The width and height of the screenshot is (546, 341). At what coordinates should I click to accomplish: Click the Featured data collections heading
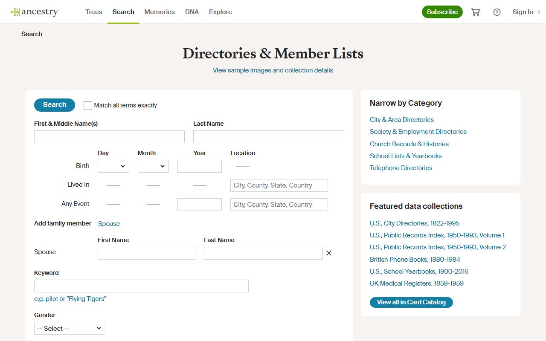click(x=416, y=206)
